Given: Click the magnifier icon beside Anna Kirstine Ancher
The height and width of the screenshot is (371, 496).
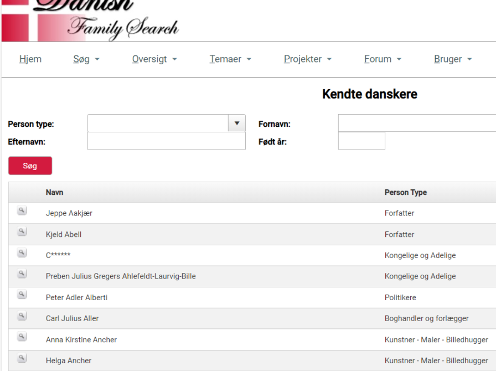Looking at the screenshot, I should pos(22,337).
